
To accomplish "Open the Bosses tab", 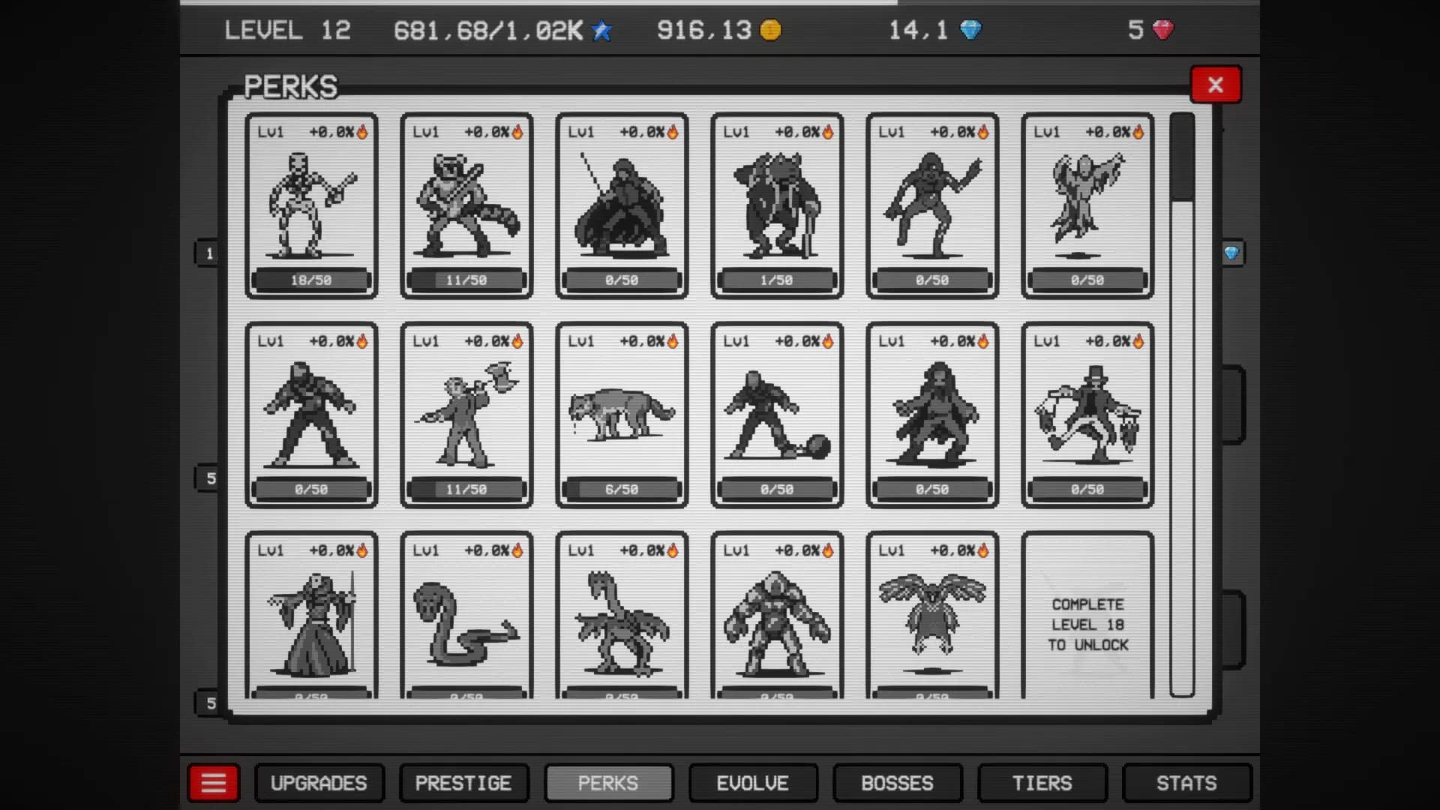I will click(898, 783).
